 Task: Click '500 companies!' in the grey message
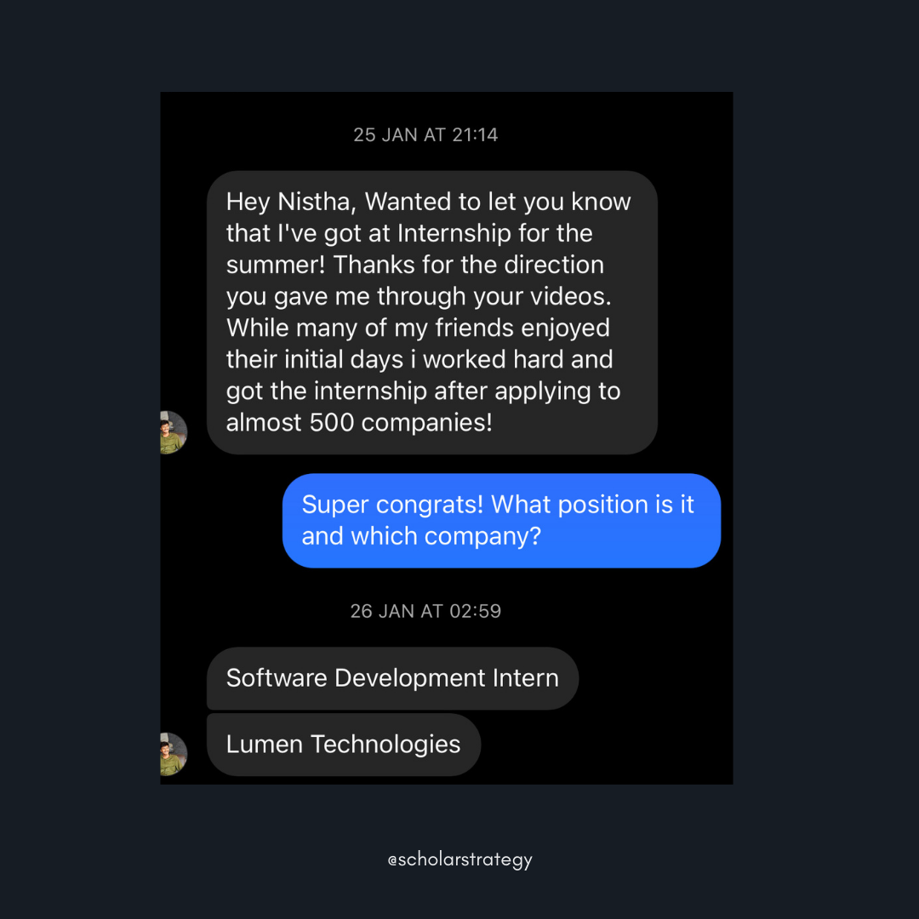(401, 423)
